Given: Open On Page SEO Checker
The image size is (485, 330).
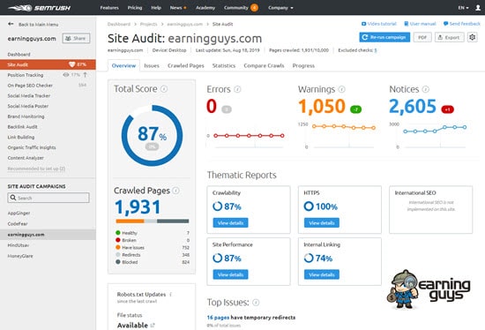Looking at the screenshot, I should pos(30,85).
